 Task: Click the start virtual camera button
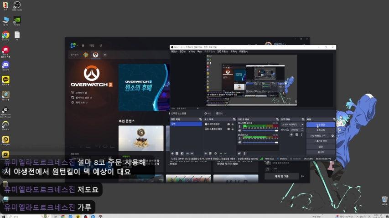318,136
